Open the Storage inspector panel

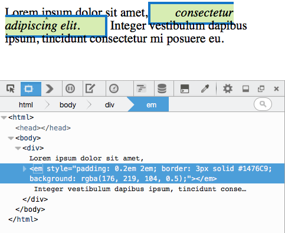[162, 88]
